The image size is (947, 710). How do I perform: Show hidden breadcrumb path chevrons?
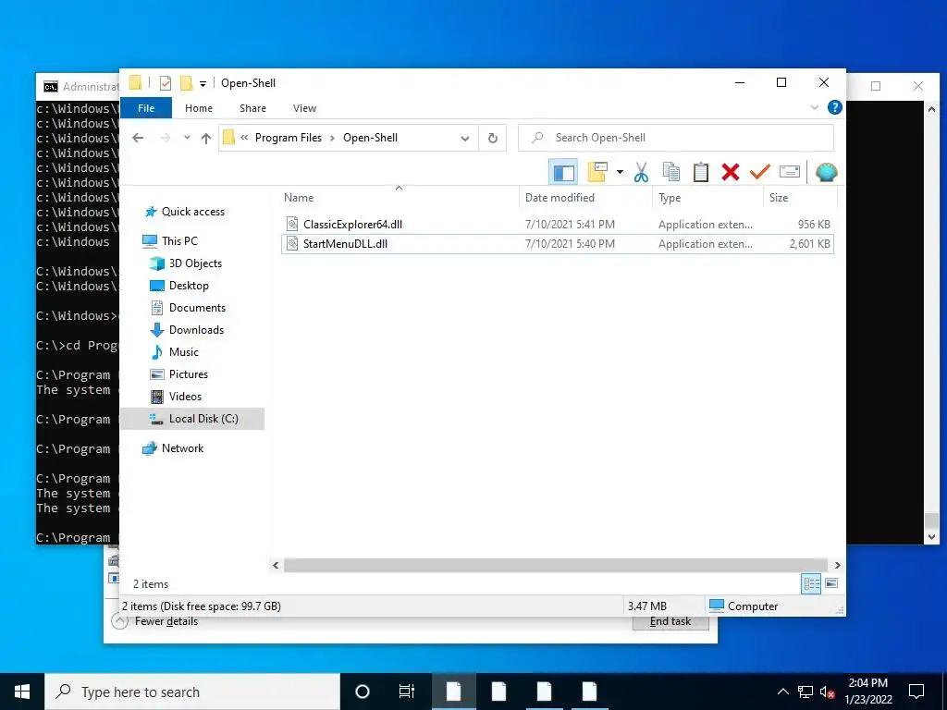click(244, 138)
